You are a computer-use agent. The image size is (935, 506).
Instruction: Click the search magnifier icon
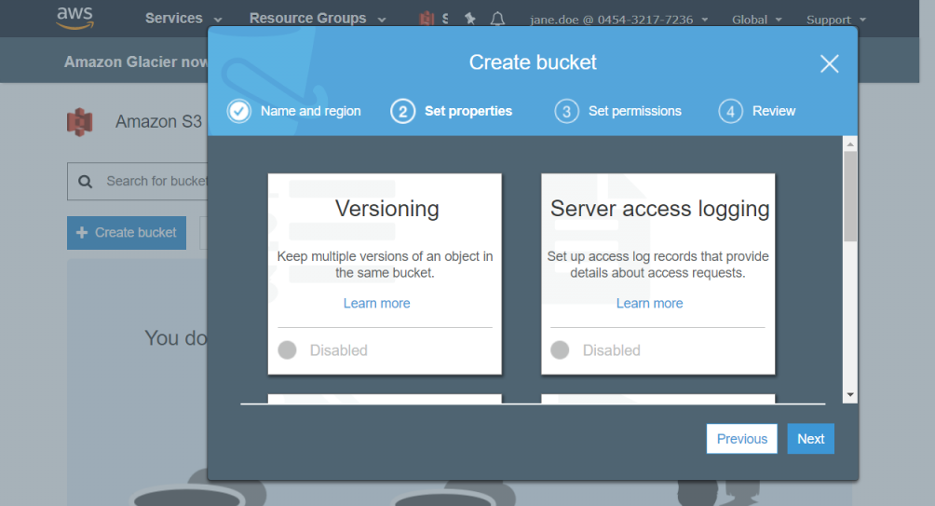(86, 182)
